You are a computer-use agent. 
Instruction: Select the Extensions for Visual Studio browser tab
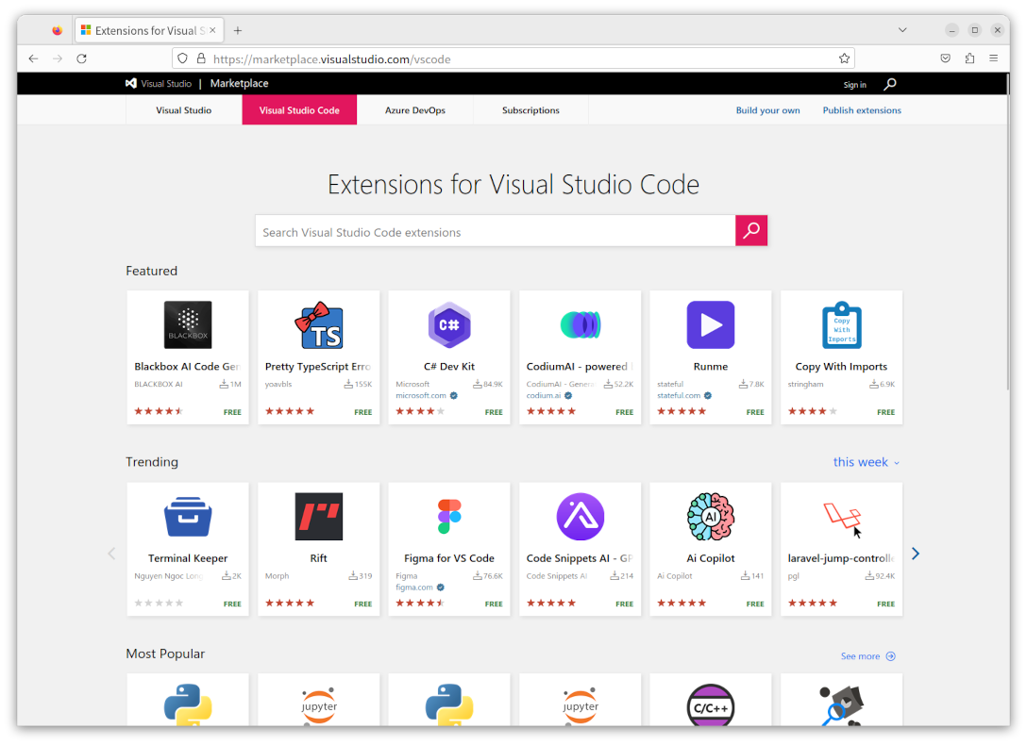[149, 30]
